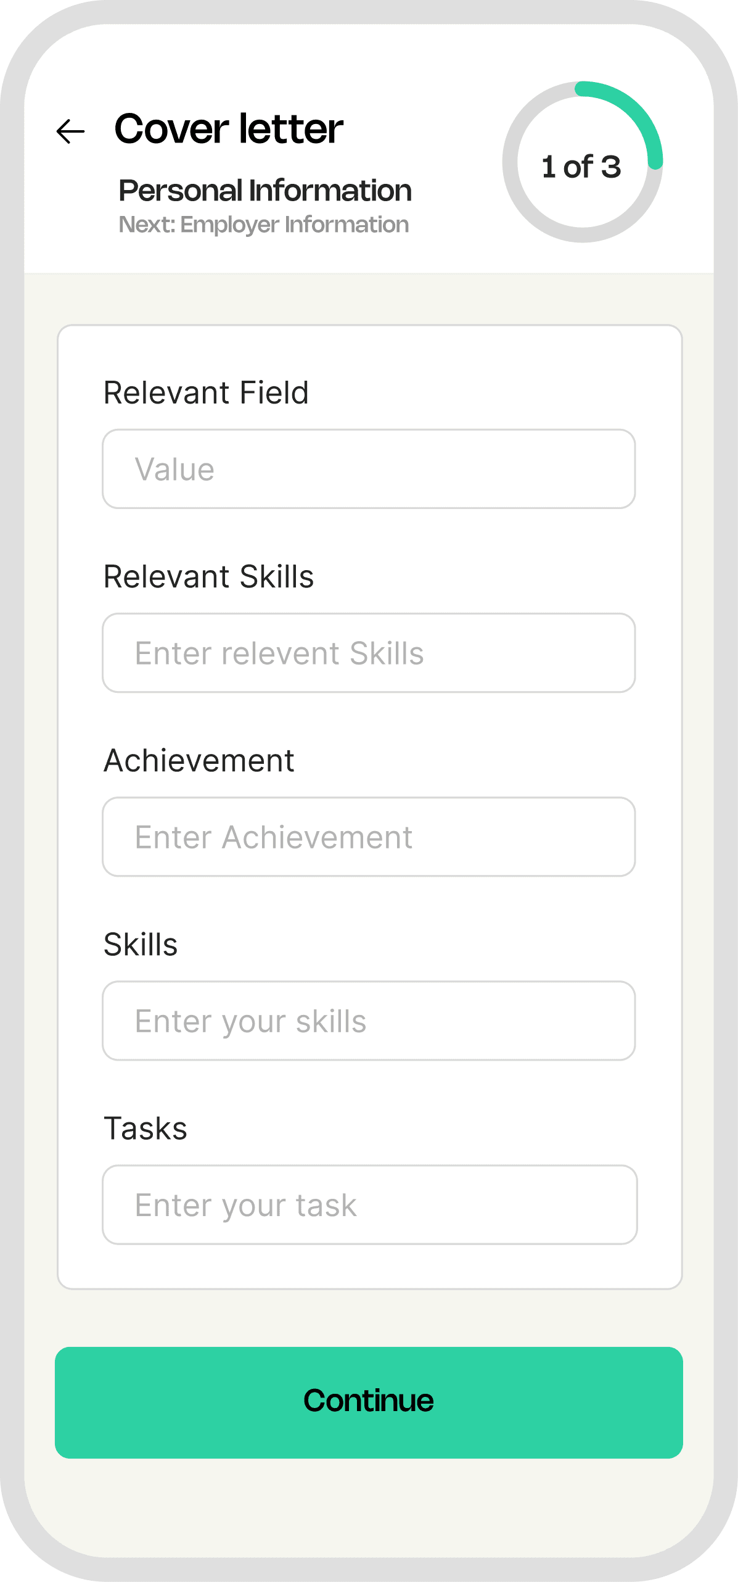Click the Personal Information heading
This screenshot has height=1582, width=738.
point(265,190)
